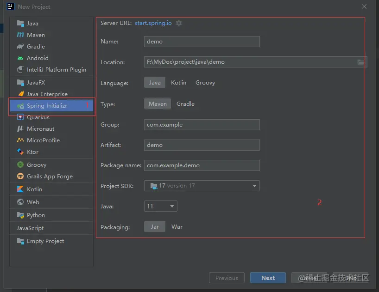Click the Python folder icon
This screenshot has width=379, height=292.
20,215
